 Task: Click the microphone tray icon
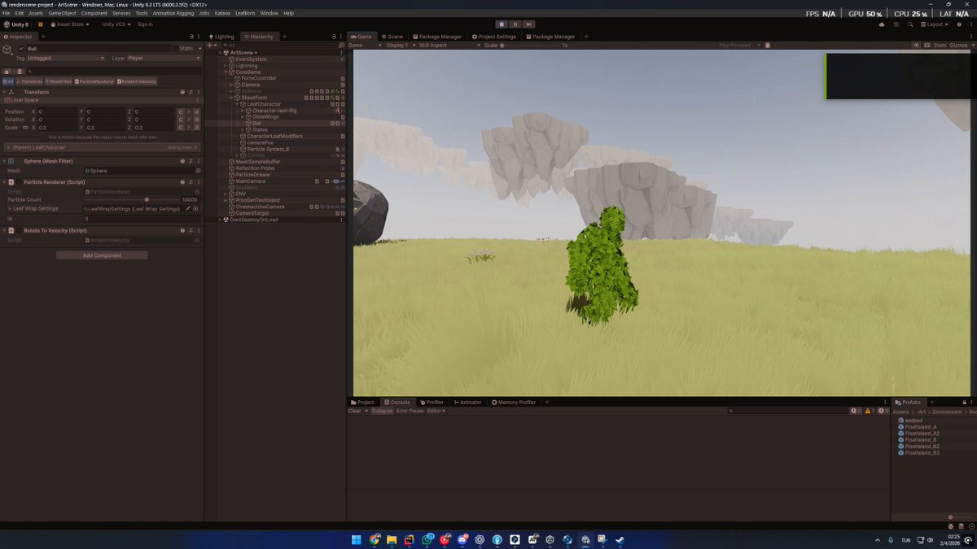(x=891, y=540)
